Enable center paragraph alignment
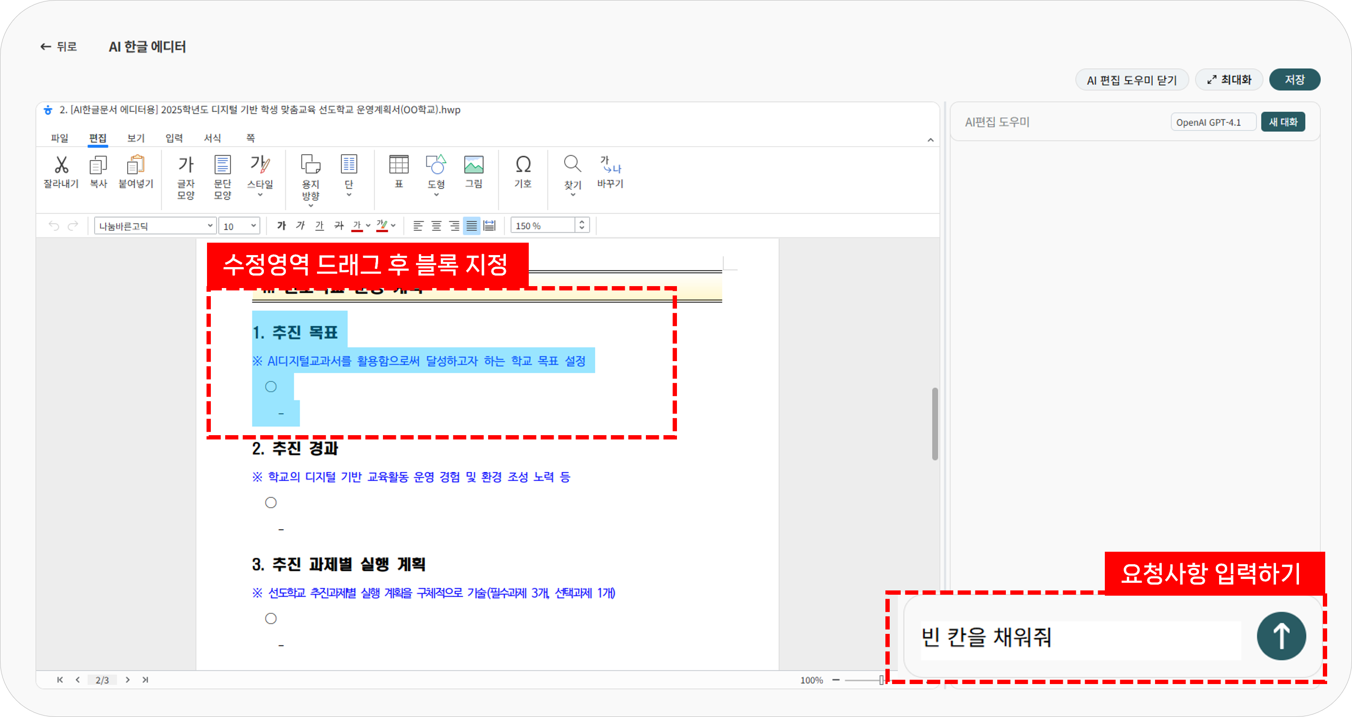The height and width of the screenshot is (717, 1352). point(436,225)
